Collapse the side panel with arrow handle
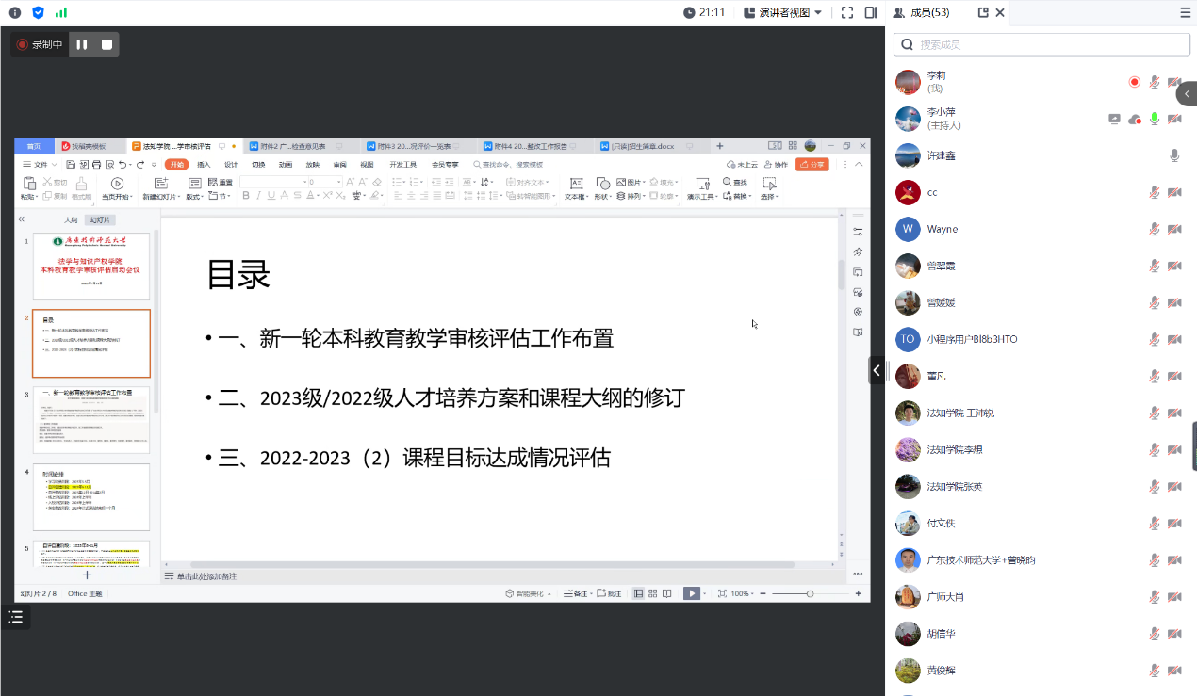 pos(877,370)
